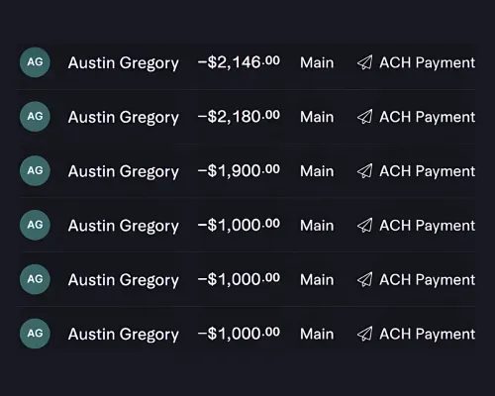The image size is (495, 396).
Task: Click ACH Payment text in the $2,146.00 row
Action: pos(428,63)
